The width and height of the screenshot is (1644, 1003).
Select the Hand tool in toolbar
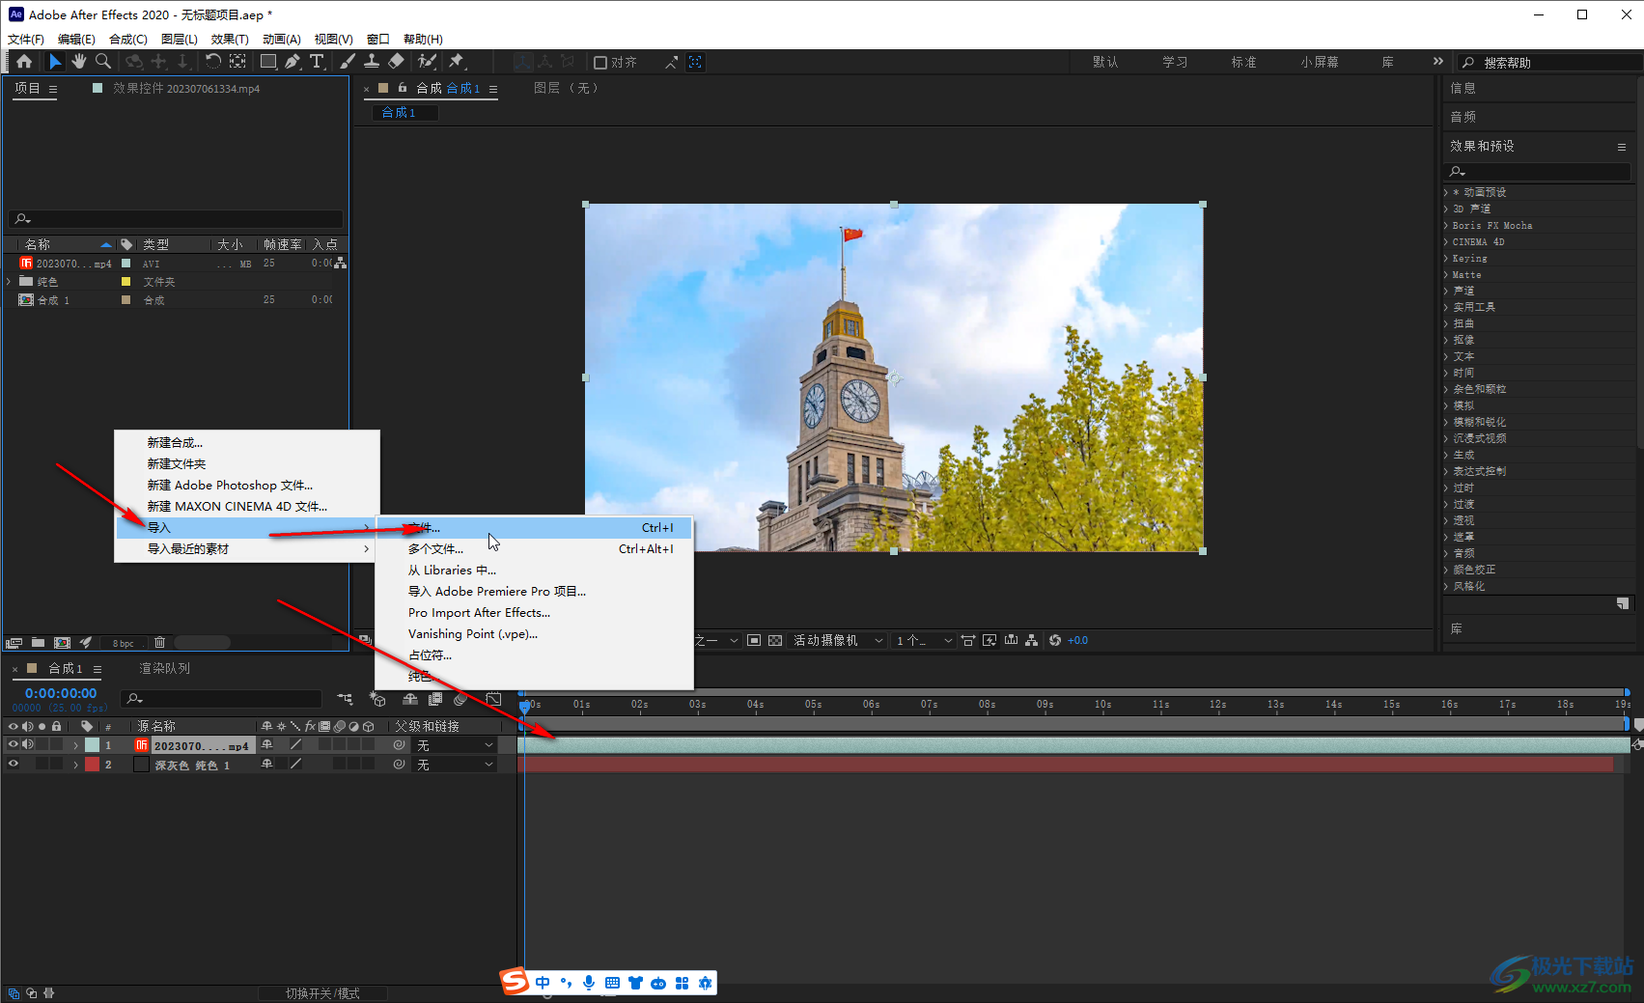tap(78, 62)
